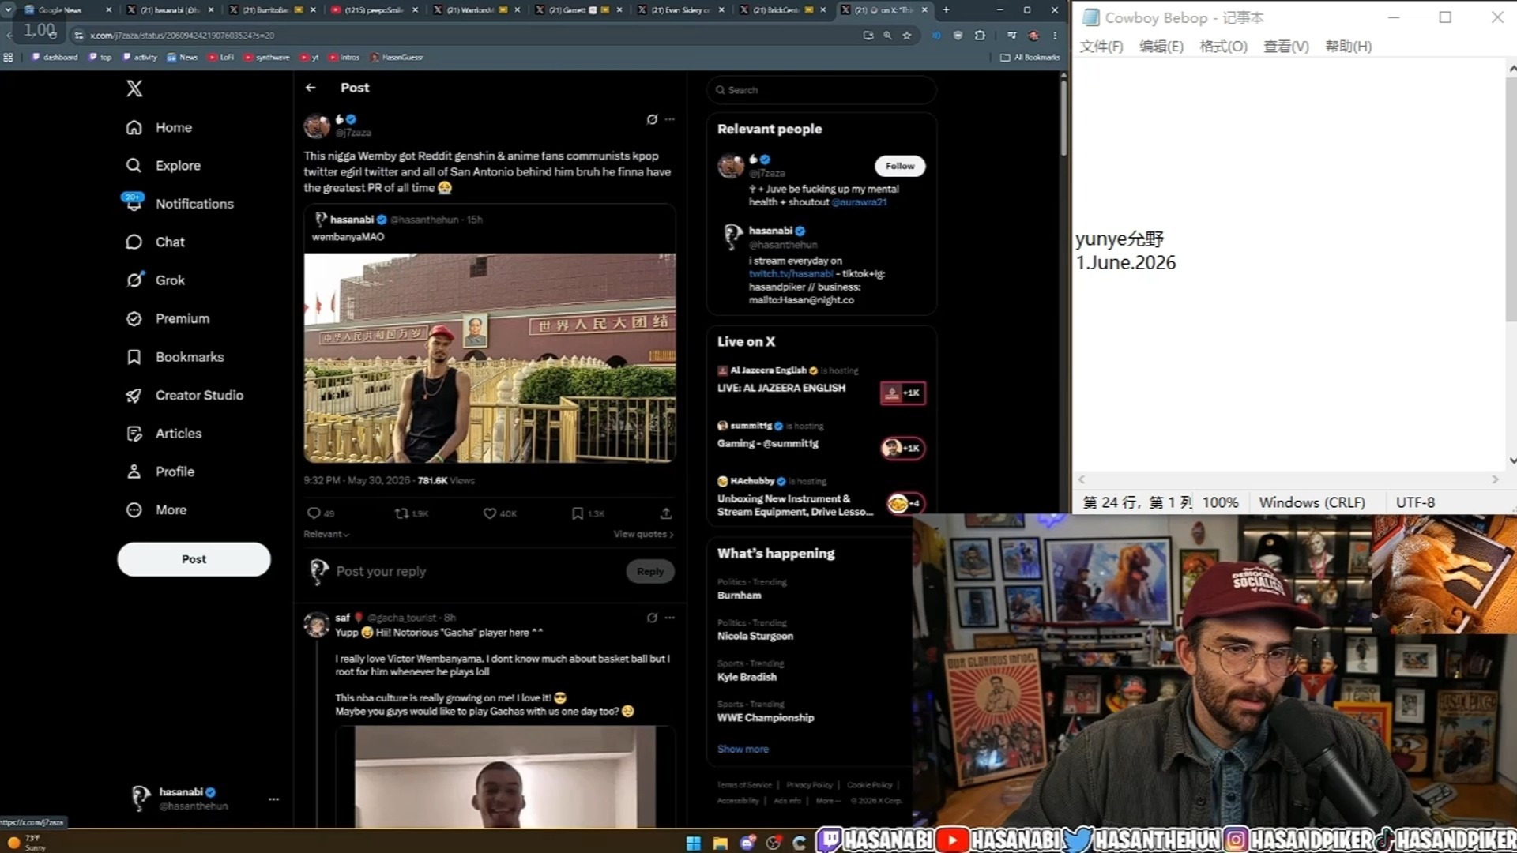This screenshot has height=853, width=1517.
Task: Open Chat in the X sidebar
Action: [x=156, y=242]
